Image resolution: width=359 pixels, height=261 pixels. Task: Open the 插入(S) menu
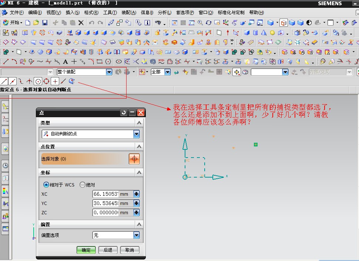coord(73,13)
